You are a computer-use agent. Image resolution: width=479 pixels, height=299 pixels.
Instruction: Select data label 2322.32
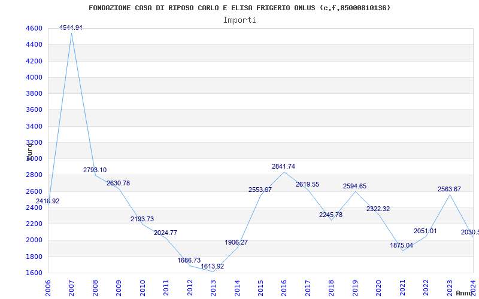pyautogui.click(x=378, y=209)
